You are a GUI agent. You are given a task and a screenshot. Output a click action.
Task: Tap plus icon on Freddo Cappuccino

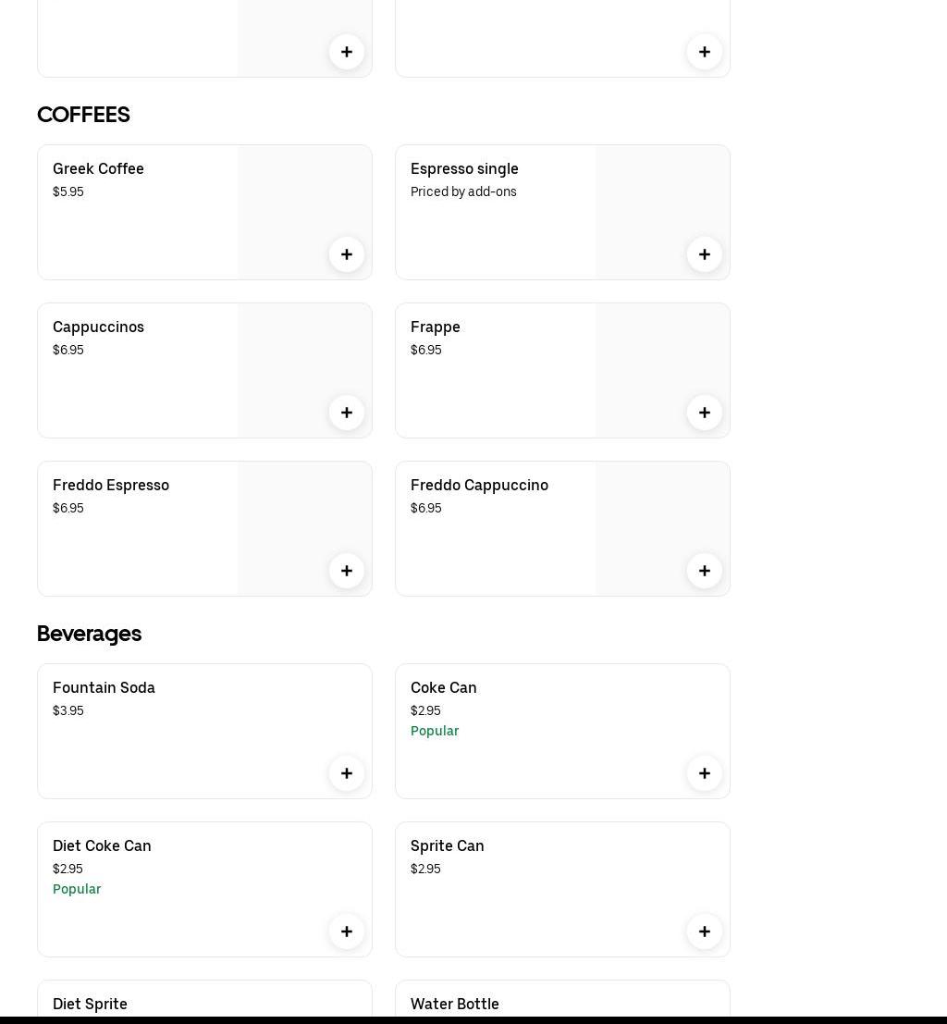(705, 571)
